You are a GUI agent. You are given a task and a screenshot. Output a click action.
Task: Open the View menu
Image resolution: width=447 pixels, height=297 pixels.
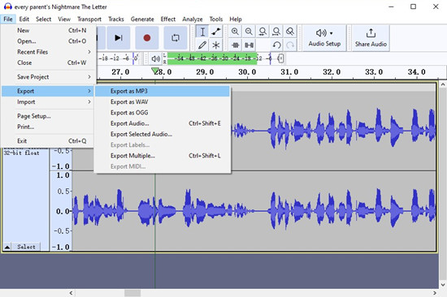pyautogui.click(x=64, y=19)
